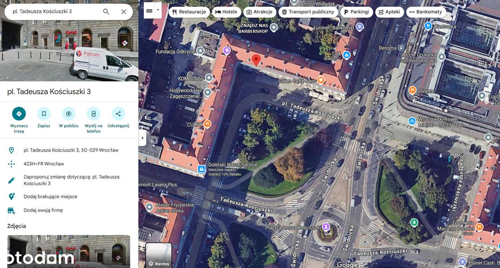
Task: Click the keyboard input tool icon
Action: click(150, 10)
